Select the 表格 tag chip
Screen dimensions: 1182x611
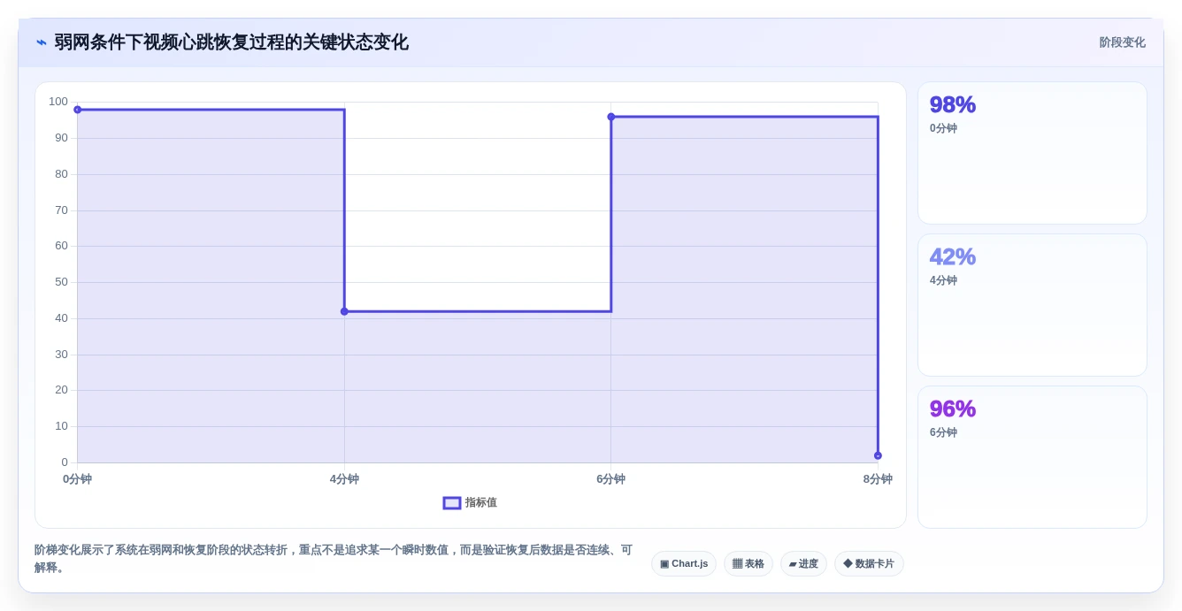click(748, 564)
